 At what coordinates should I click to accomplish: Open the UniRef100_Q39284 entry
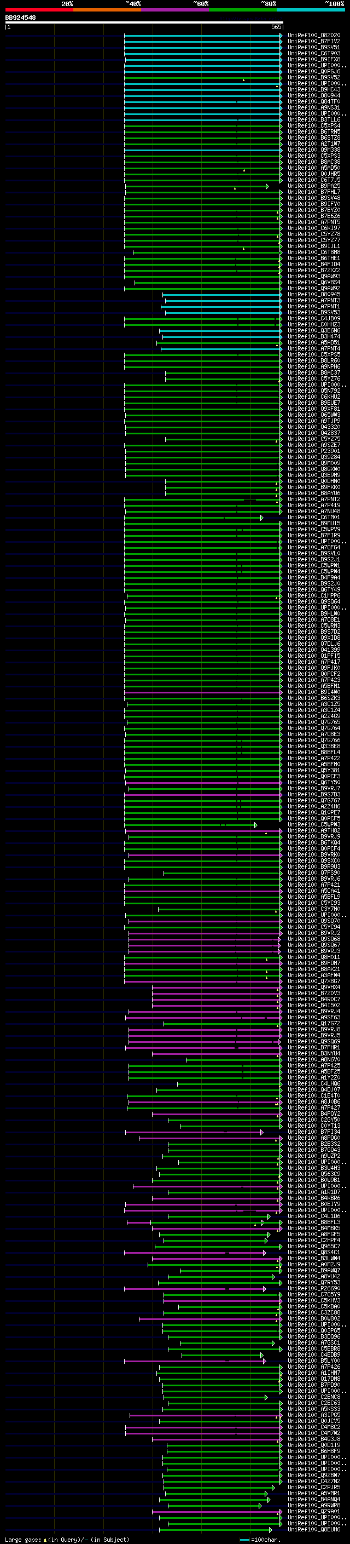pos(314,457)
